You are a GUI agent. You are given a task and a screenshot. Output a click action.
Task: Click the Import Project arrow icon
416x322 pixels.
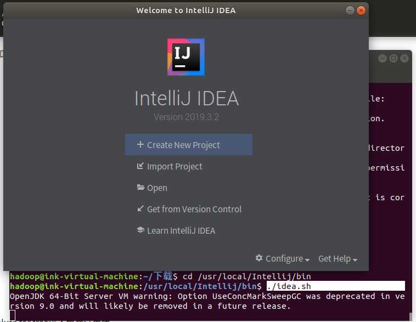(140, 166)
